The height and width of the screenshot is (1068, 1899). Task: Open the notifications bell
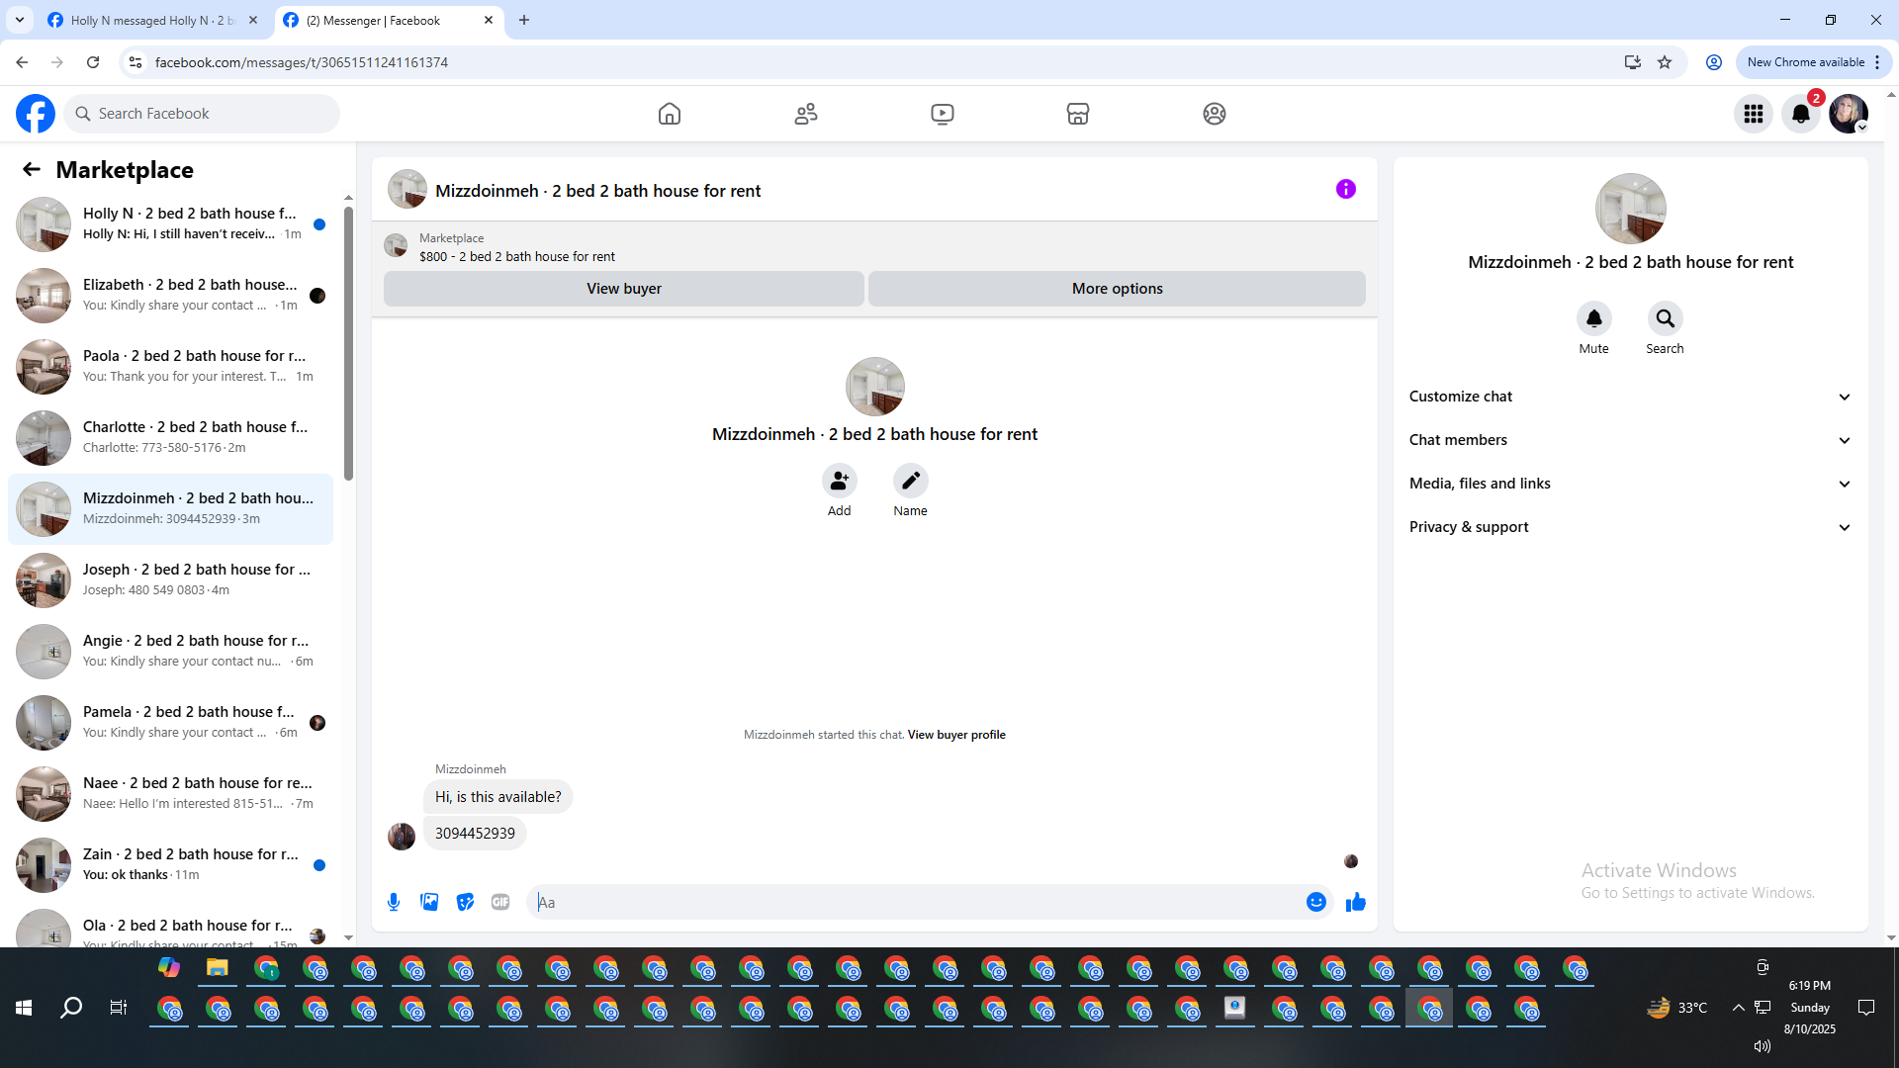tap(1800, 114)
